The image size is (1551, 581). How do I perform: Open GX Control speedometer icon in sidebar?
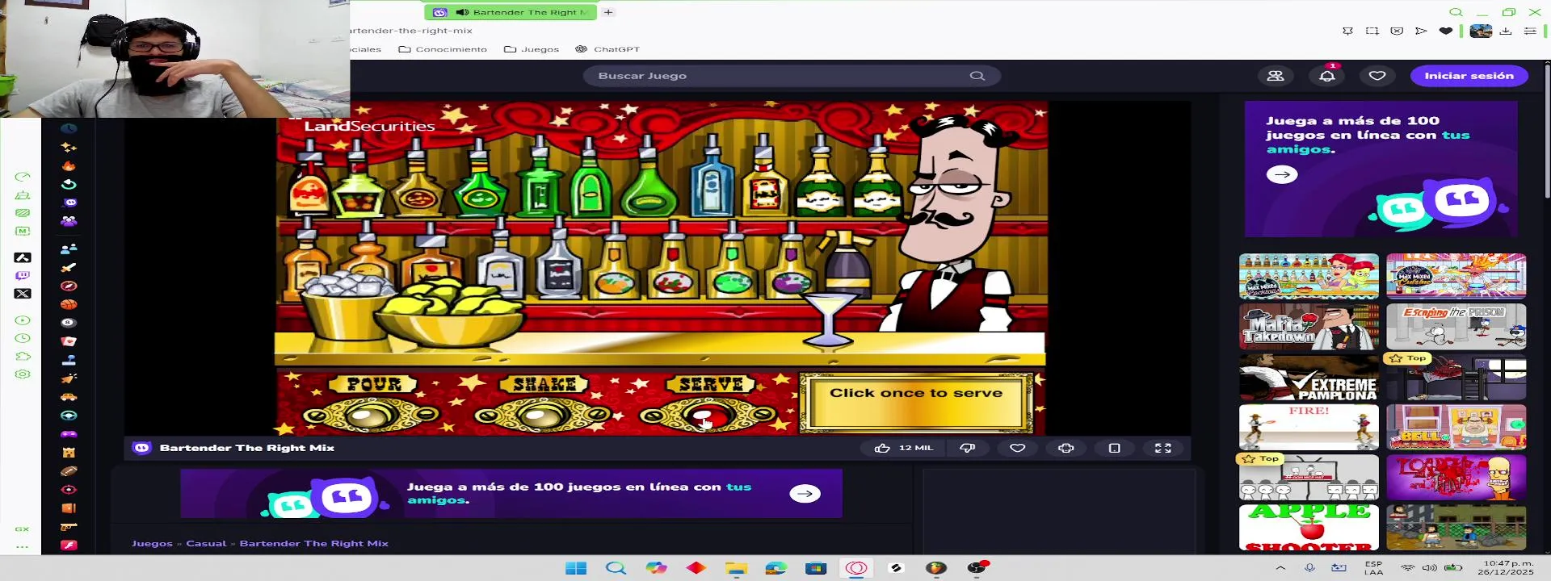pos(23,177)
